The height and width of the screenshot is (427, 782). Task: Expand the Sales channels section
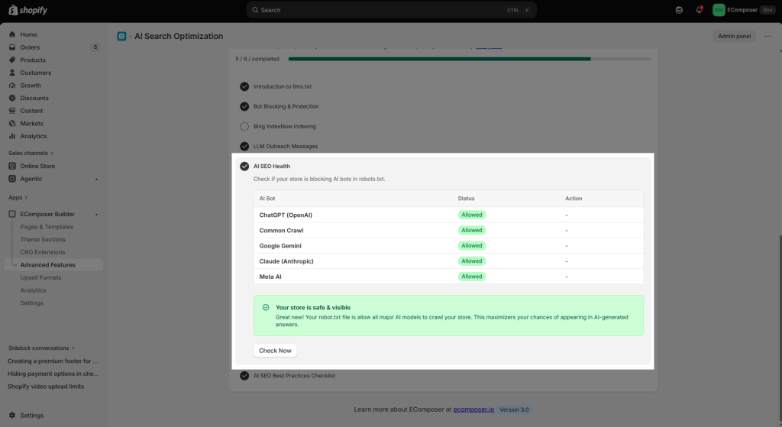(31, 153)
